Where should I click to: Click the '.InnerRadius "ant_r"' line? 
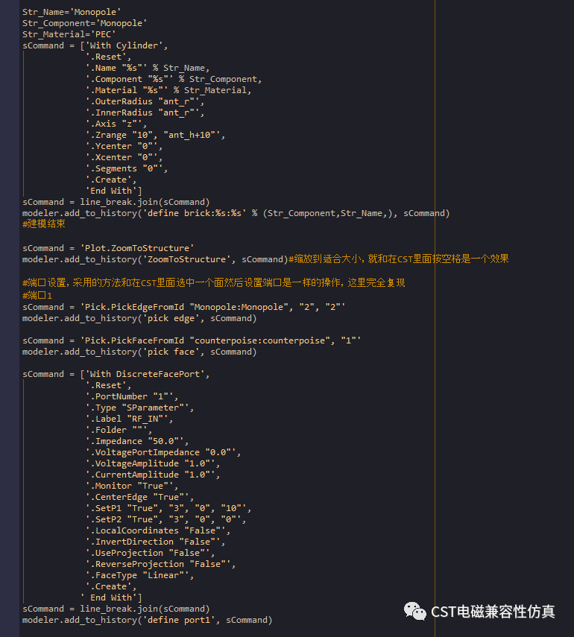tap(145, 113)
